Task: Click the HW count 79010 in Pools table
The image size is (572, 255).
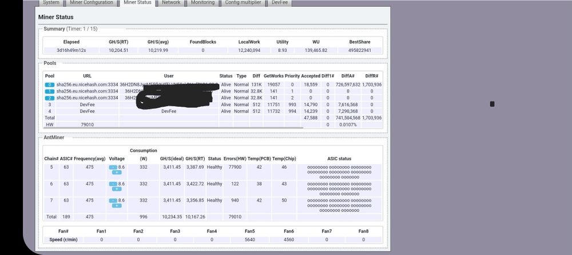Action: [x=87, y=124]
